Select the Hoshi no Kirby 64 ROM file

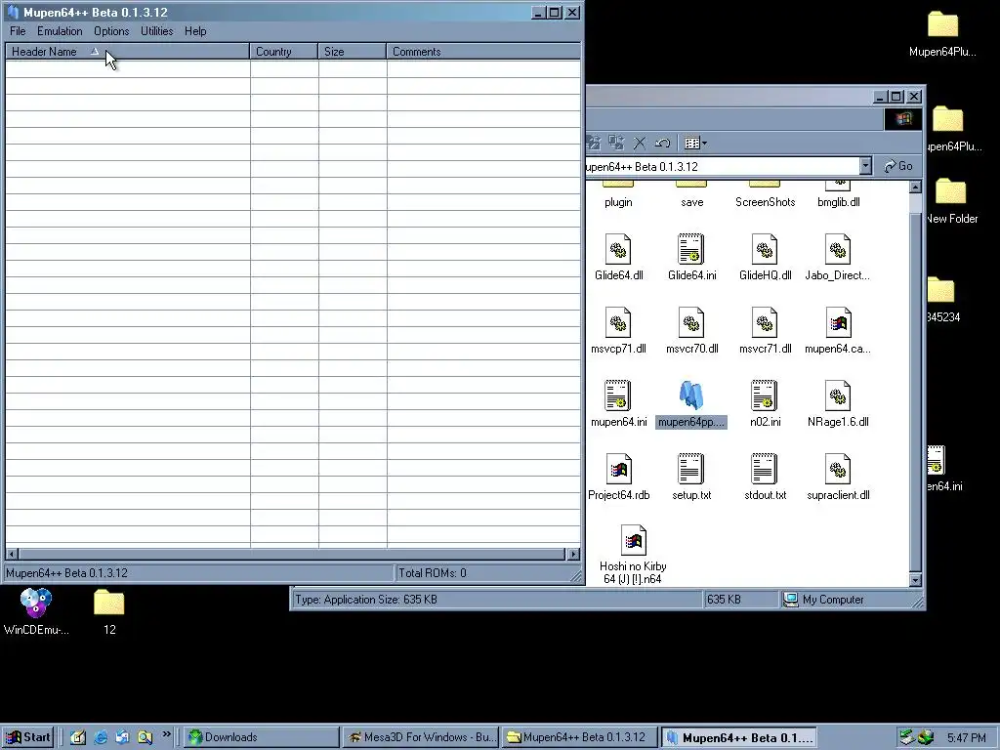tap(633, 541)
